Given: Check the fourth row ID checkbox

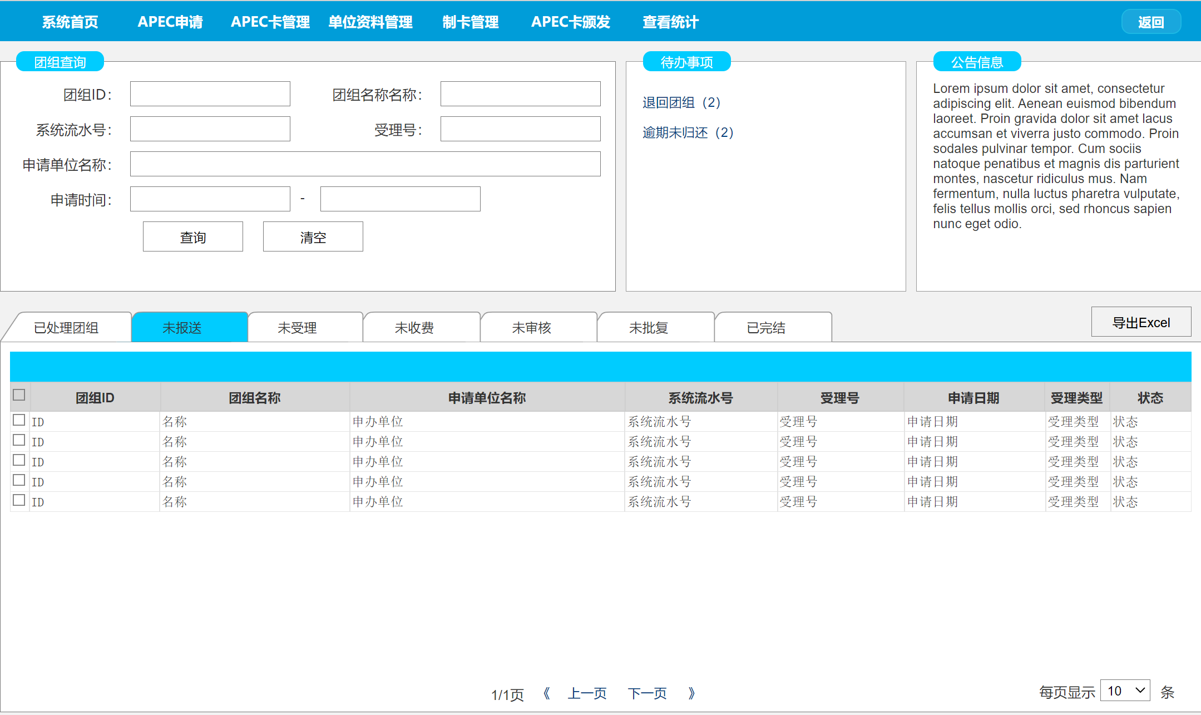Looking at the screenshot, I should pos(19,480).
